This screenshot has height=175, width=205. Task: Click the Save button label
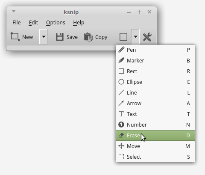click(x=72, y=37)
